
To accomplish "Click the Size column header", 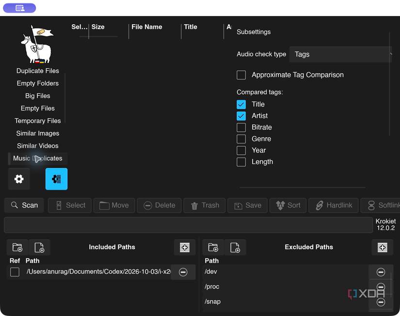I will [98, 27].
